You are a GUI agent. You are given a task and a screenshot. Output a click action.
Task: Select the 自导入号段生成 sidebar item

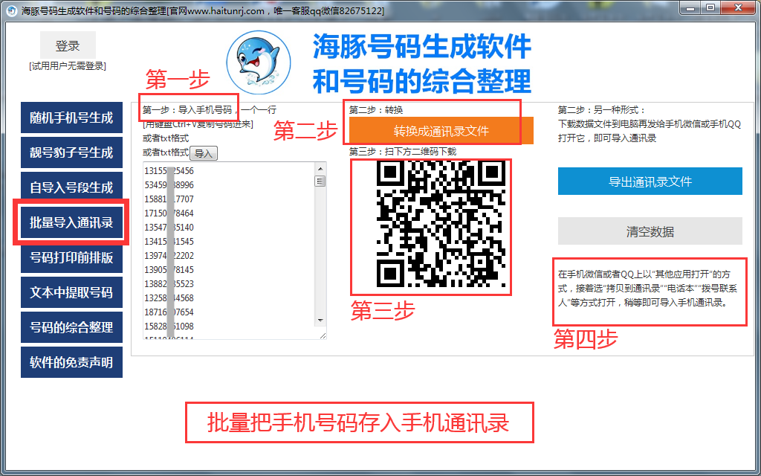[x=71, y=187]
